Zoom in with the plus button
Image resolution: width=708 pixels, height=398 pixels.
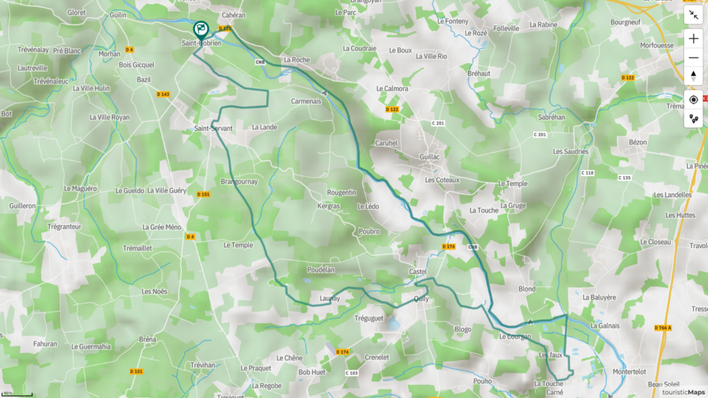pyautogui.click(x=693, y=39)
